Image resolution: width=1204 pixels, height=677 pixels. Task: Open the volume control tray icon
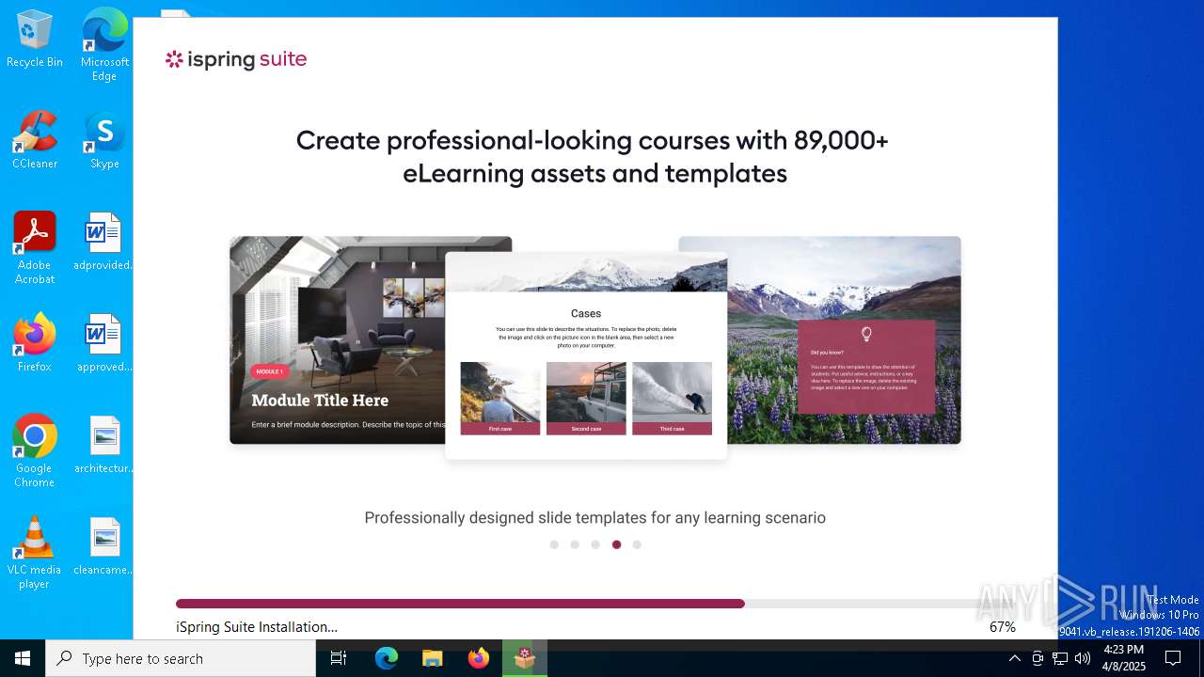(1083, 658)
